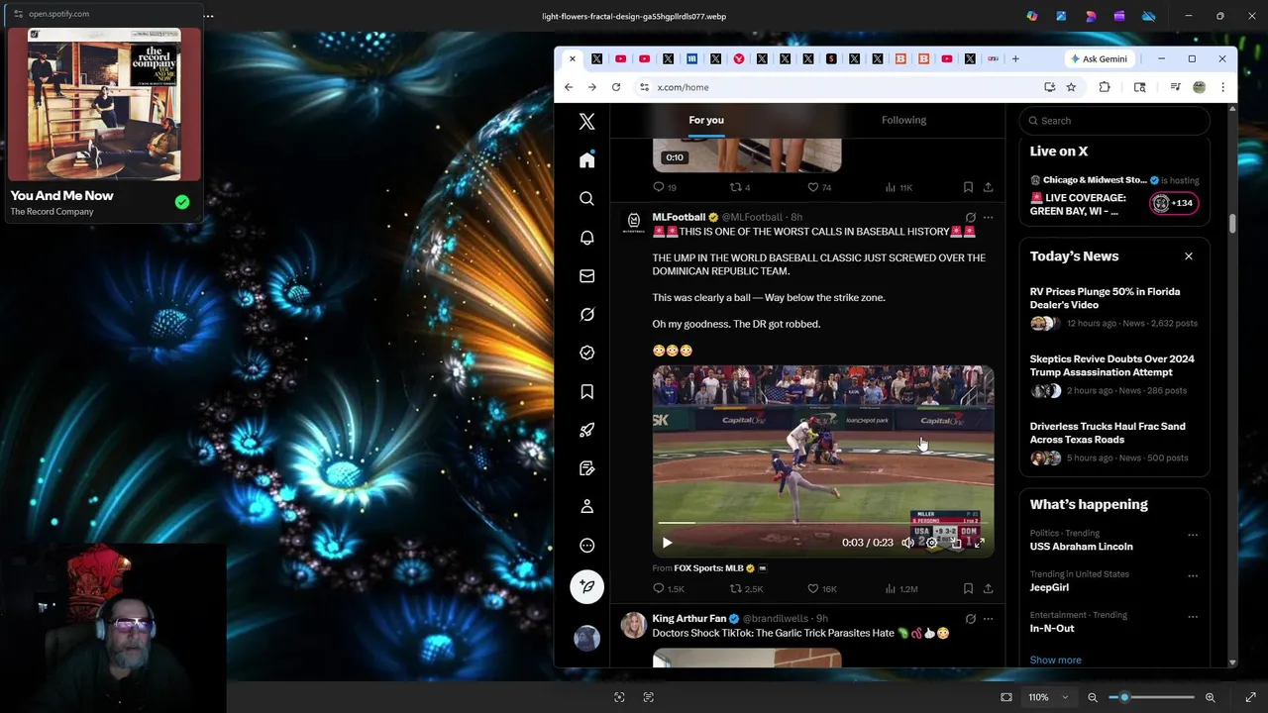Image resolution: width=1268 pixels, height=713 pixels.
Task: Click the X Search field
Action: pos(1114,121)
